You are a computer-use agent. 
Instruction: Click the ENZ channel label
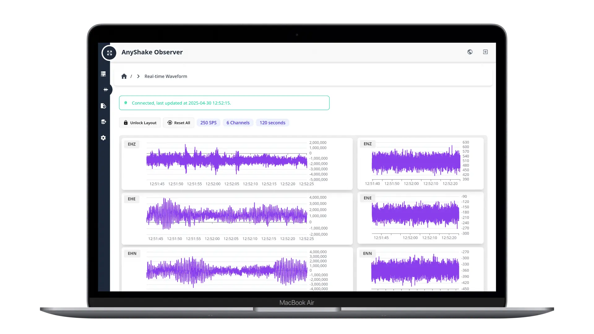coord(368,144)
